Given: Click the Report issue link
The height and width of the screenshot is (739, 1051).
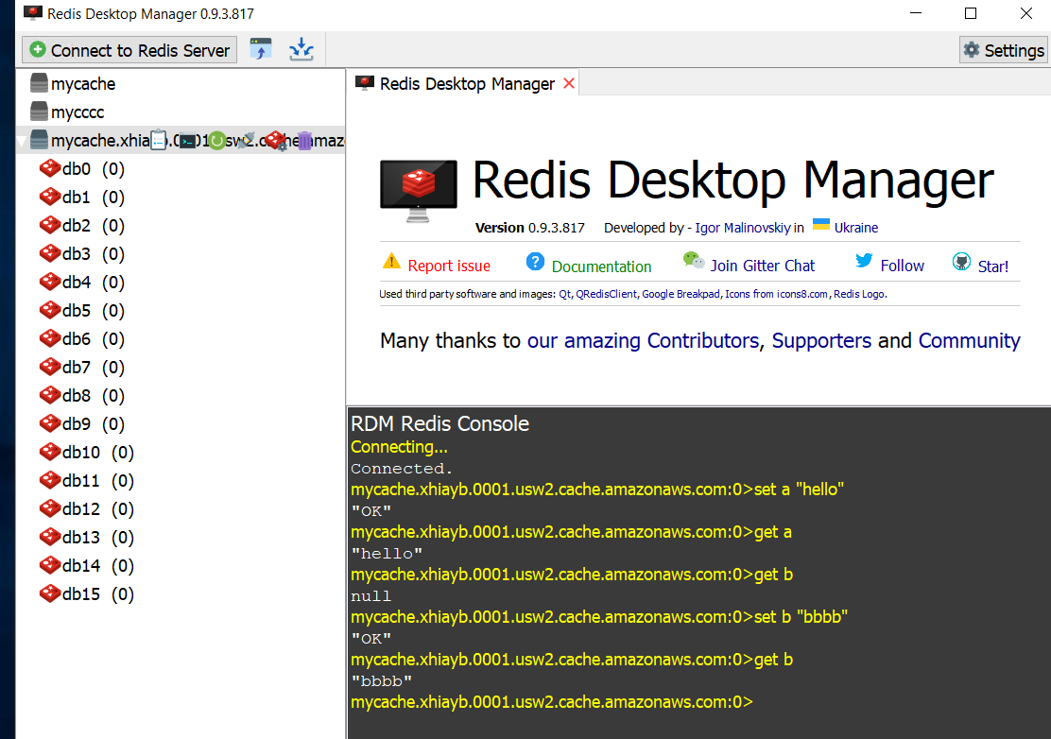Looking at the screenshot, I should (x=449, y=266).
